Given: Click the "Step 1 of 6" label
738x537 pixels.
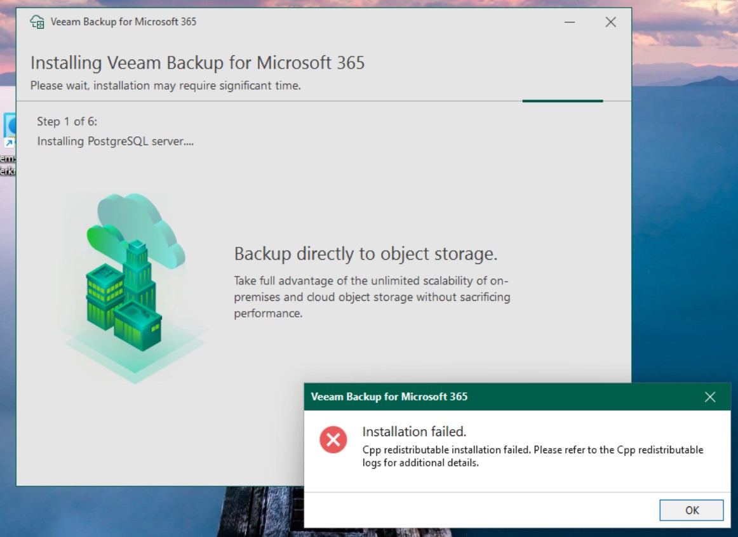Looking at the screenshot, I should 67,121.
